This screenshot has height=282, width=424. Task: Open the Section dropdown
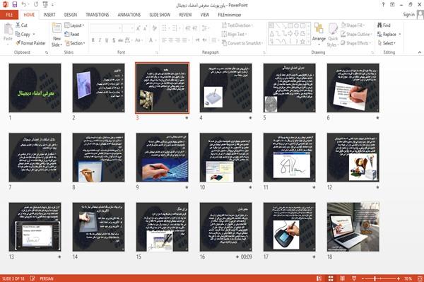coord(75,43)
